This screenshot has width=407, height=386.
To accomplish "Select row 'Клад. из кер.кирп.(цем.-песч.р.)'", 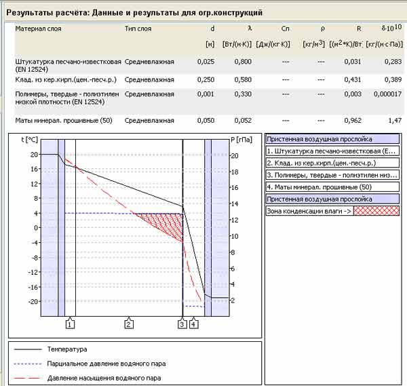I will click(x=209, y=79).
